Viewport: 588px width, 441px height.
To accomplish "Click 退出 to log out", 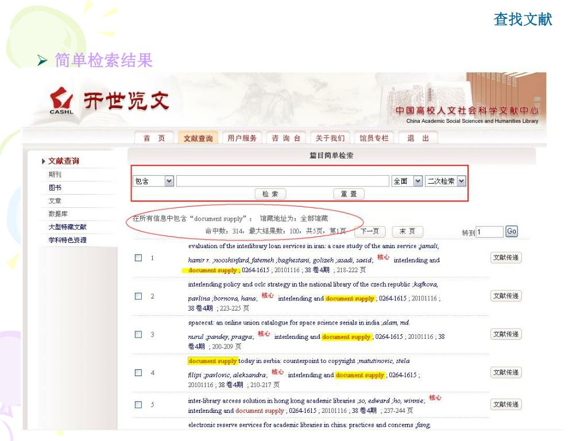I will [x=418, y=138].
